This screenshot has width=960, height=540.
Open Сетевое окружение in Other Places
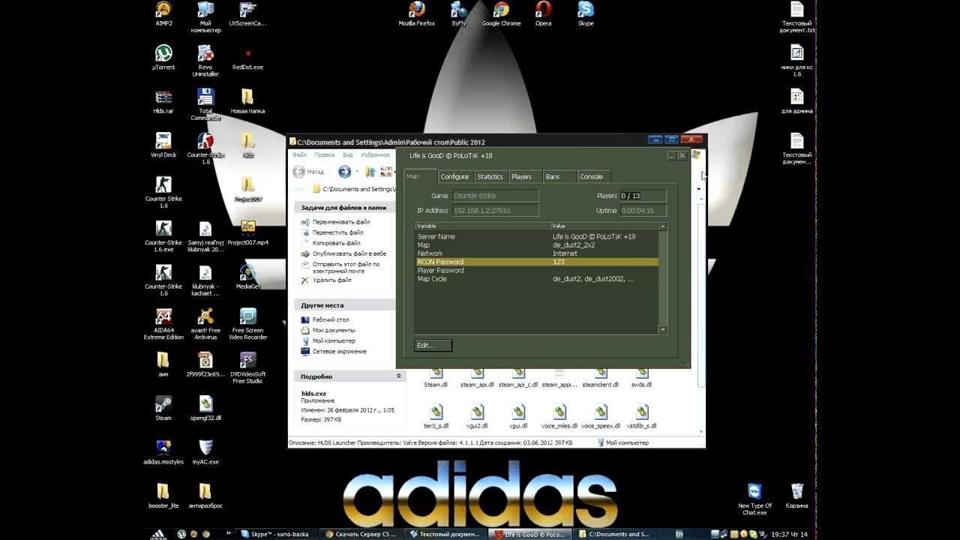point(340,351)
